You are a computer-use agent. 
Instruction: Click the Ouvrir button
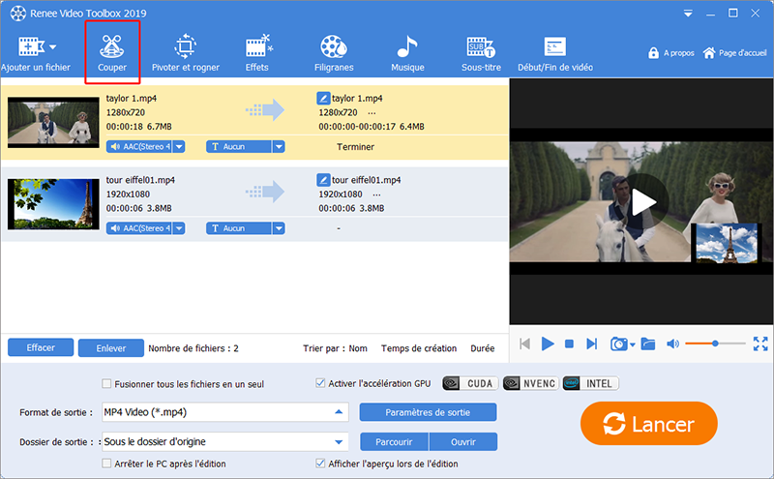pos(463,442)
